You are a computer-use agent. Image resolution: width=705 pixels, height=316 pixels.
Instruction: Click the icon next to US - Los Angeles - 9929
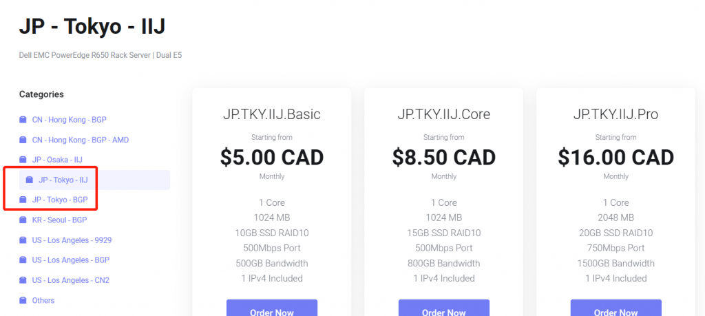pyautogui.click(x=23, y=240)
